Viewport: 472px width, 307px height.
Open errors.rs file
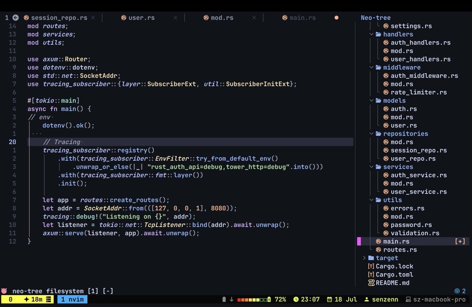click(407, 208)
